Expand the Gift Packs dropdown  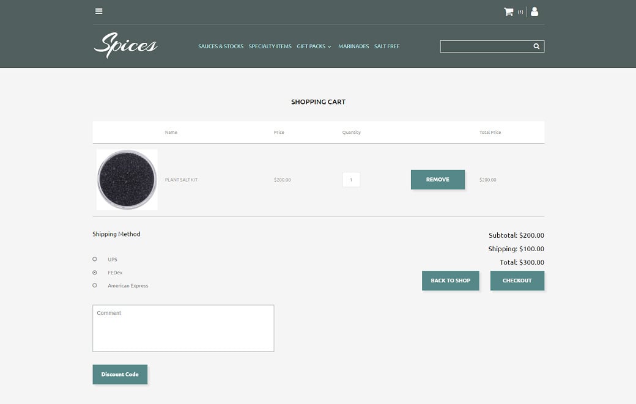click(314, 46)
